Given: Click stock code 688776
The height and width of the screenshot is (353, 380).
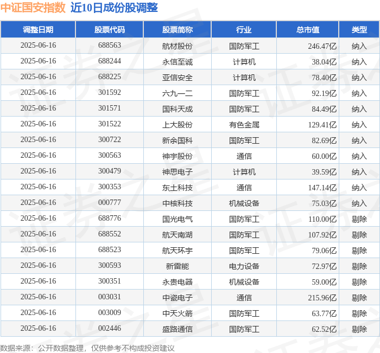Looking at the screenshot, I should tap(110, 219).
